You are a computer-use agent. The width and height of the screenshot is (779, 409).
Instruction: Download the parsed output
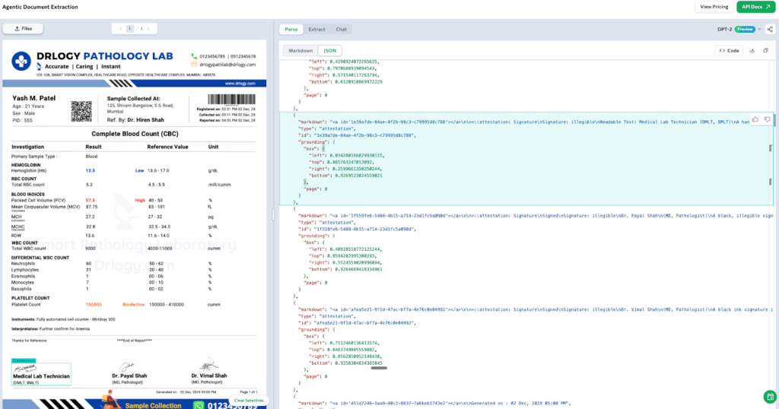[x=753, y=51]
